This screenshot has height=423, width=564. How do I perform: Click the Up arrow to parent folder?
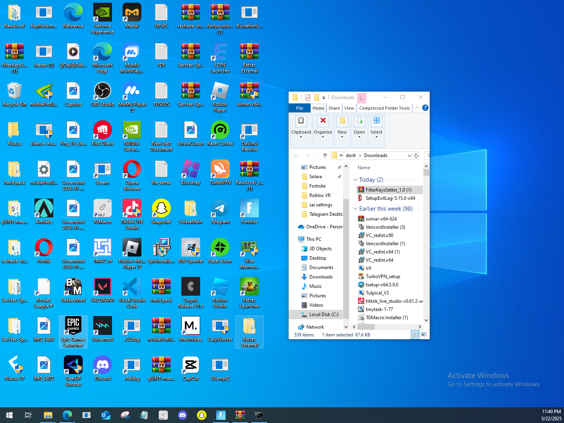point(325,155)
